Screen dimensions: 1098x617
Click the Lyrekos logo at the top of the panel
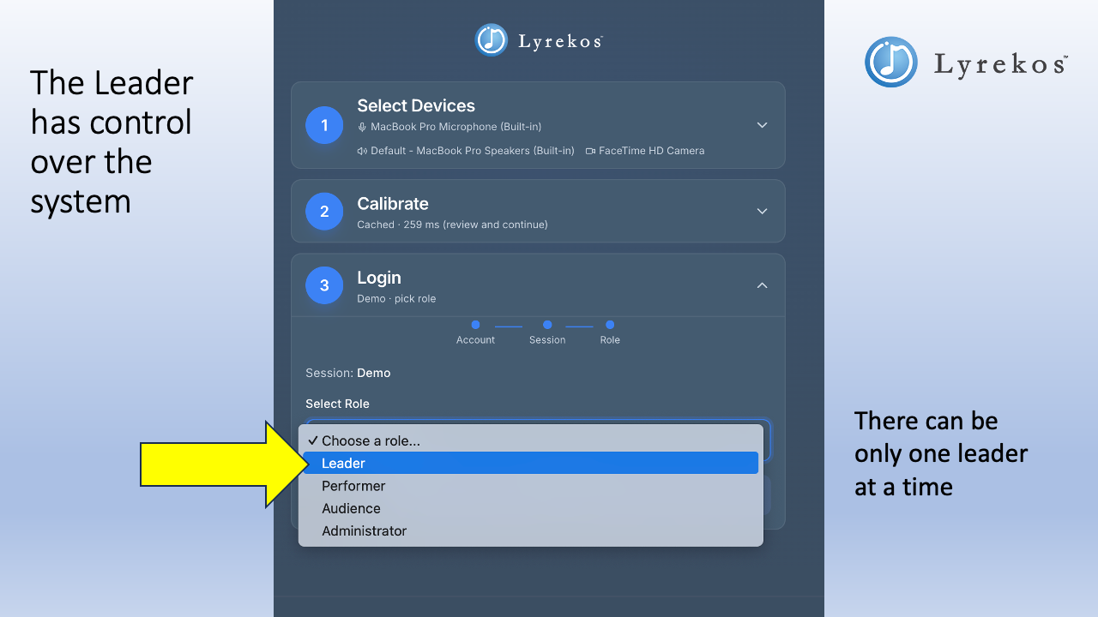[x=538, y=39]
